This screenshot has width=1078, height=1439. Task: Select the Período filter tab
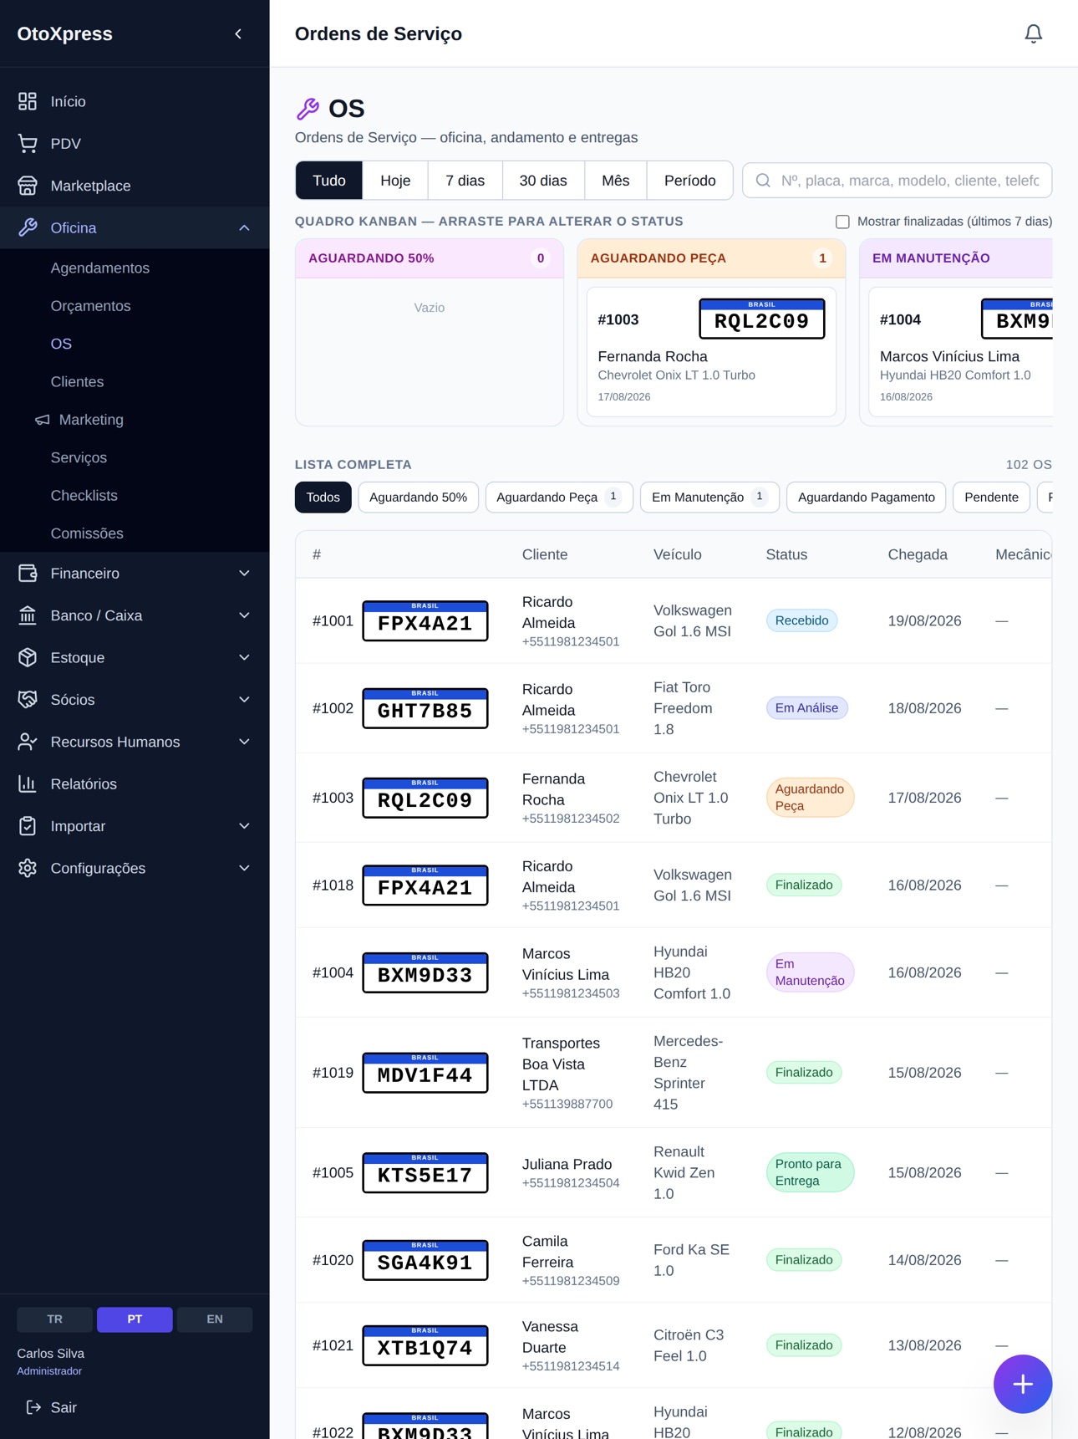pos(689,181)
